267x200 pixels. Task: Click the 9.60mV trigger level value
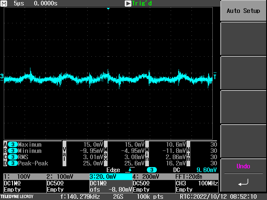tap(207, 170)
